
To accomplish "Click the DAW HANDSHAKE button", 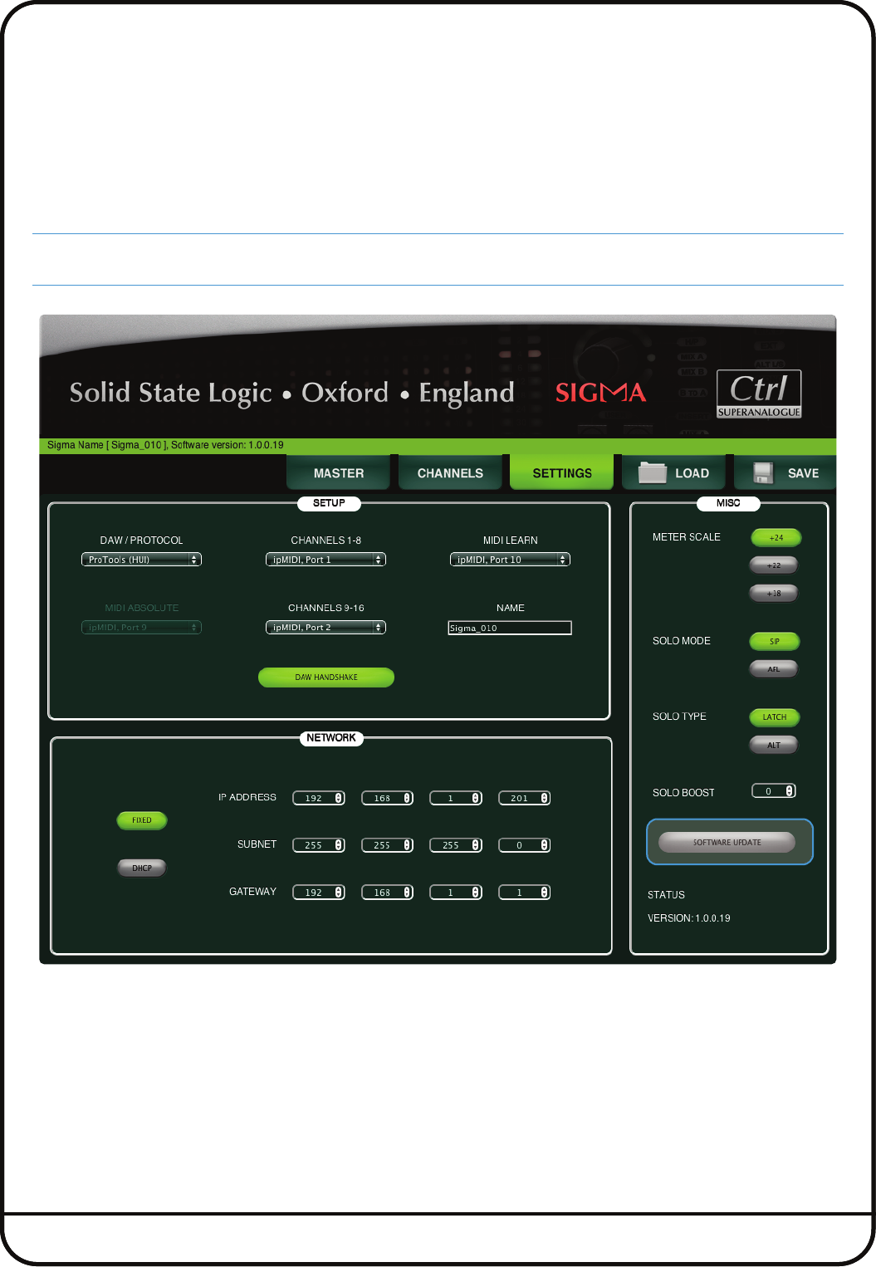I will pyautogui.click(x=326, y=677).
